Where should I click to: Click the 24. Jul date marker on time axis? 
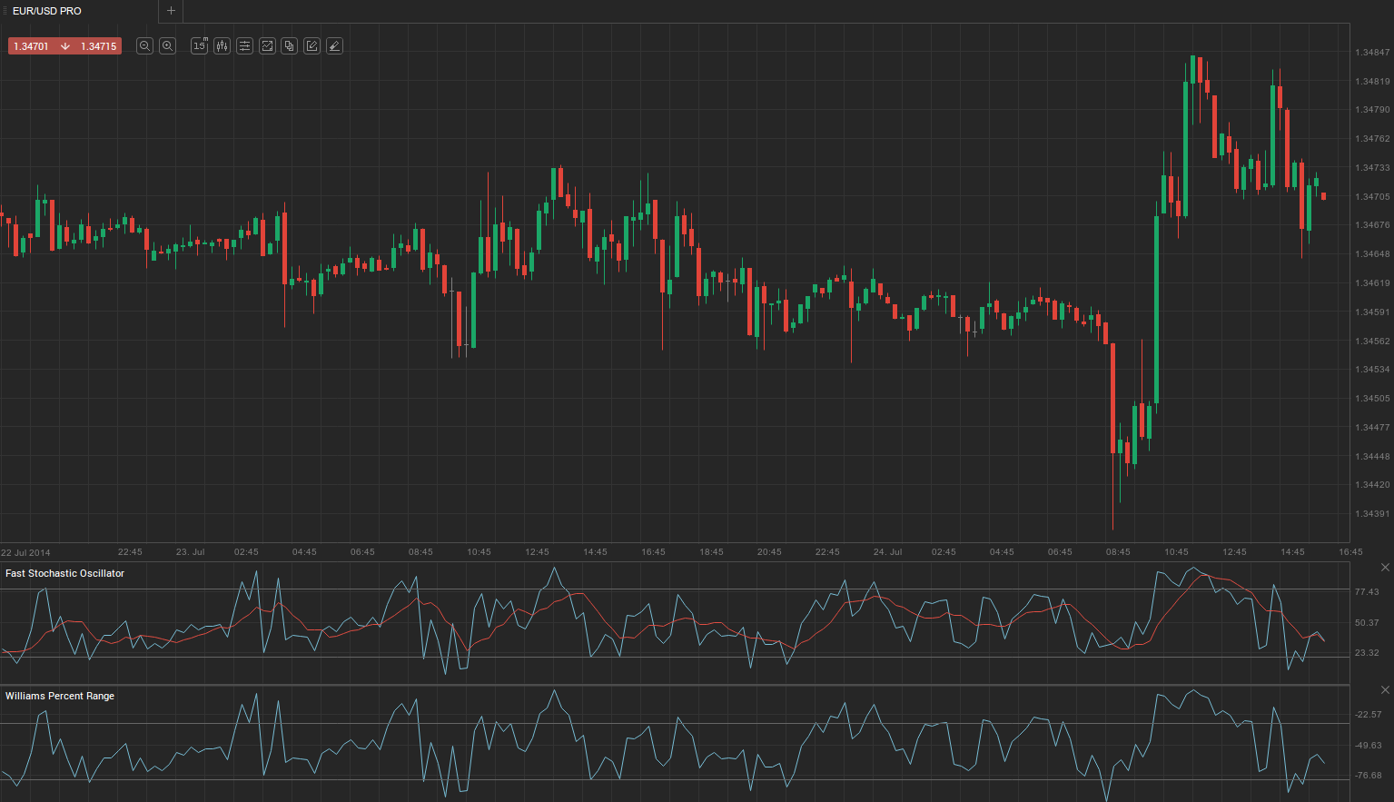886,552
